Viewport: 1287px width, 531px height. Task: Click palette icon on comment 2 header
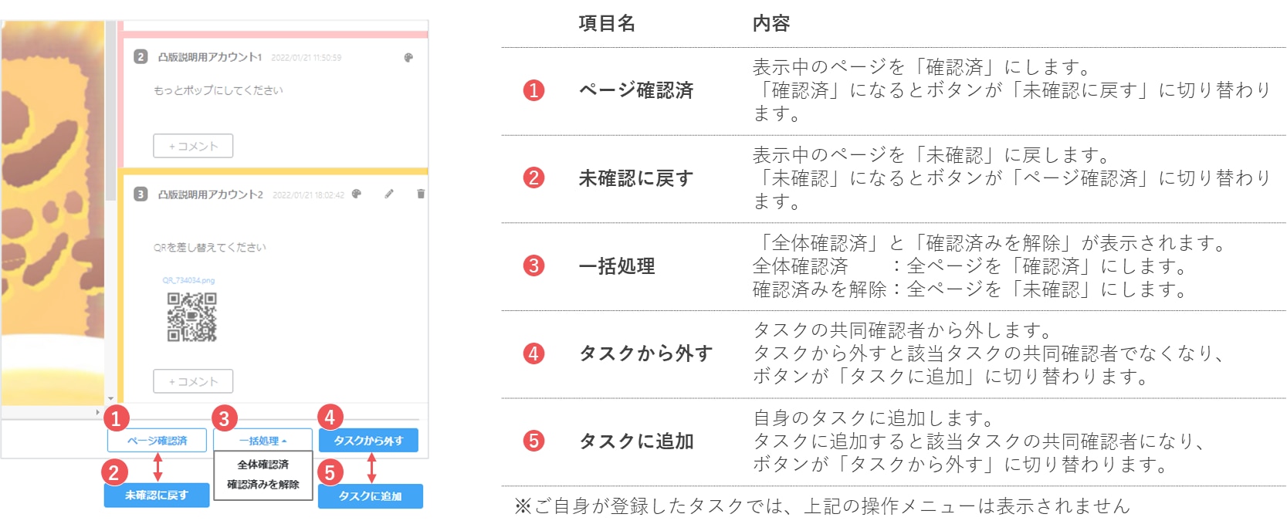point(408,57)
